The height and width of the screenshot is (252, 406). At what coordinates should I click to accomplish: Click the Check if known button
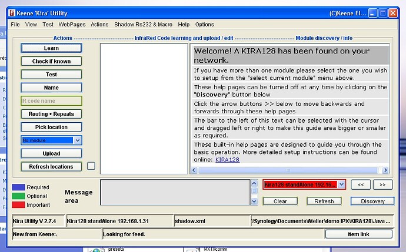click(x=51, y=61)
